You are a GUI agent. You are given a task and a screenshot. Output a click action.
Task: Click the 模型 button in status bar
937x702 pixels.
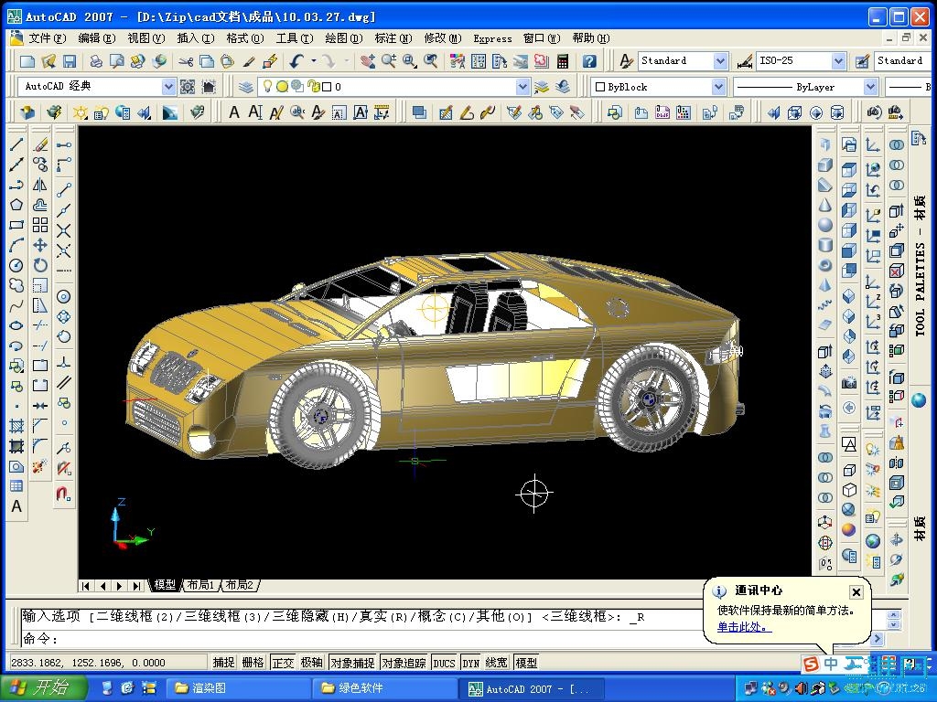pyautogui.click(x=526, y=662)
